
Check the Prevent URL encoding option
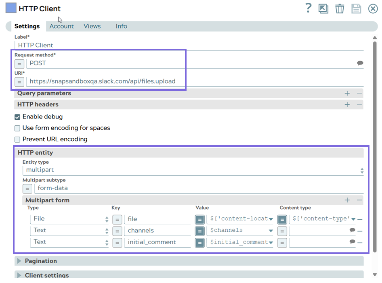click(x=17, y=139)
